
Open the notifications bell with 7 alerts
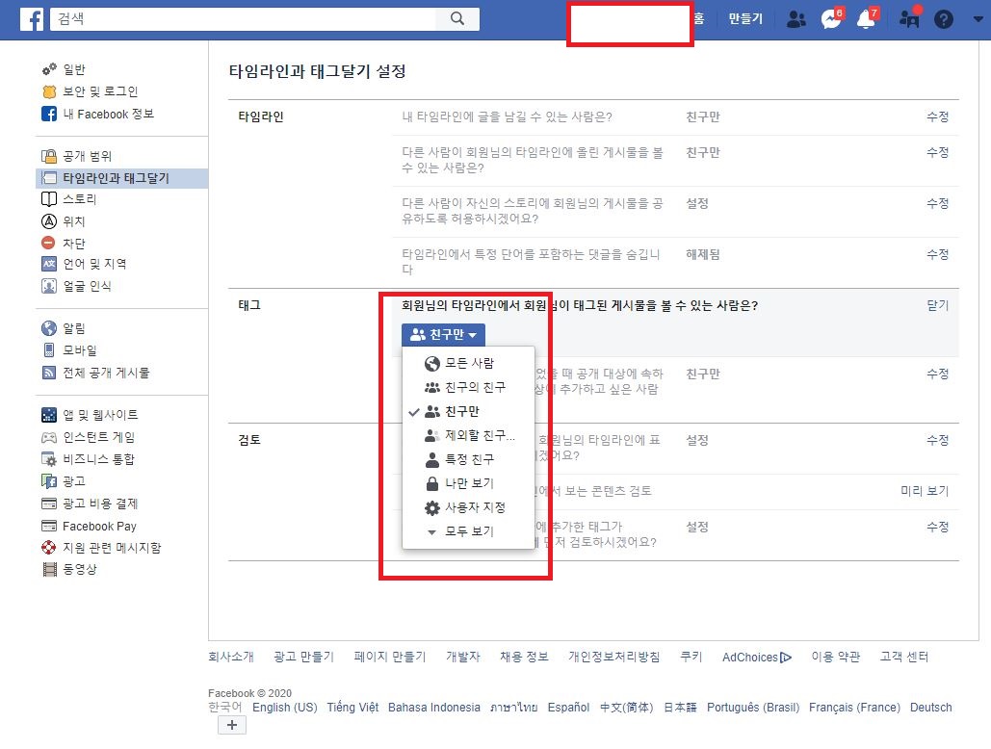(866, 18)
